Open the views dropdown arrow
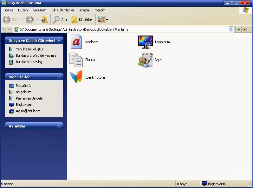The image size is (253, 188). click(107, 20)
